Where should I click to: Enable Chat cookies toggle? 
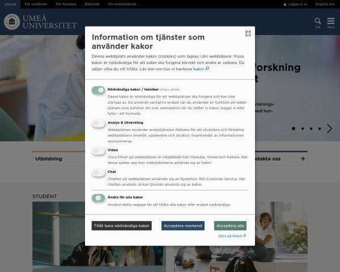click(98, 172)
